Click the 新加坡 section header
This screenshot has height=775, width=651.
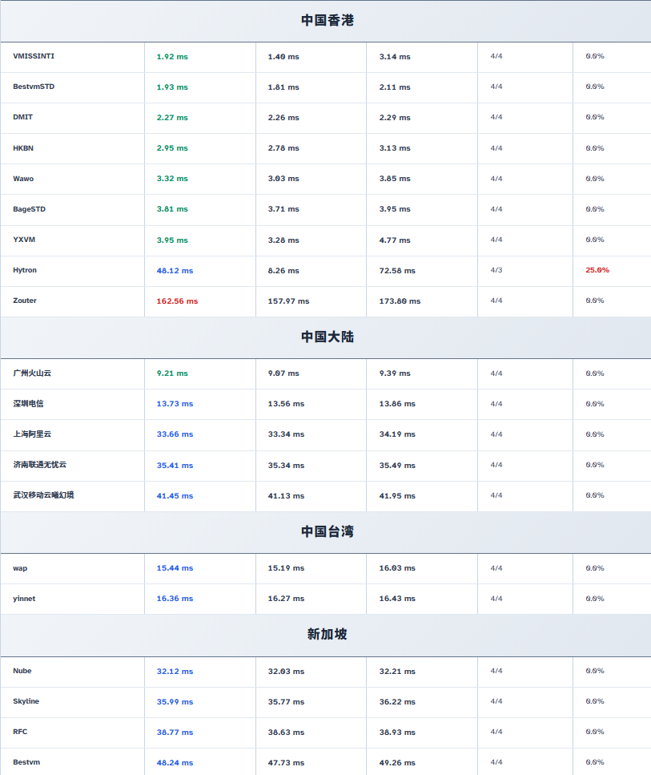point(327,635)
